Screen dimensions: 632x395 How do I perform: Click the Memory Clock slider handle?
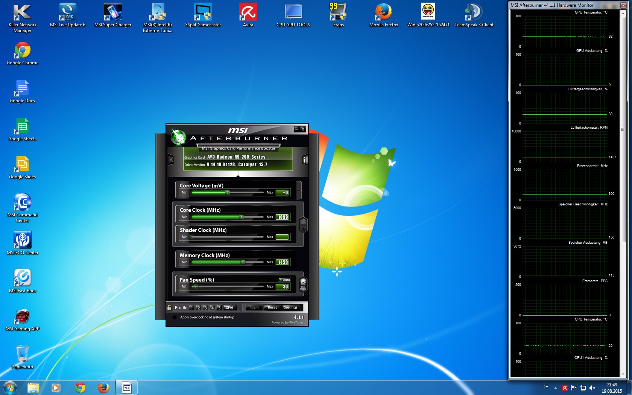(x=243, y=262)
